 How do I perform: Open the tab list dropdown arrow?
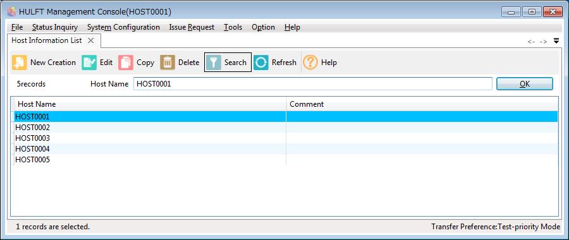click(x=556, y=40)
